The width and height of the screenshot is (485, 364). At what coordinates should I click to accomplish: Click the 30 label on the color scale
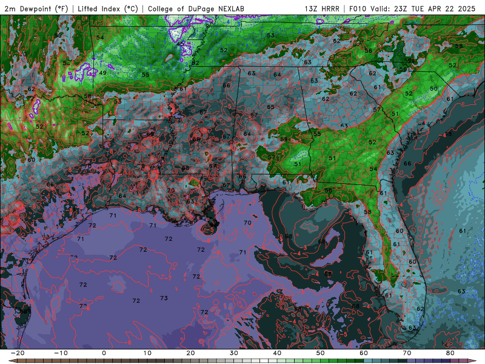pyautogui.click(x=234, y=353)
